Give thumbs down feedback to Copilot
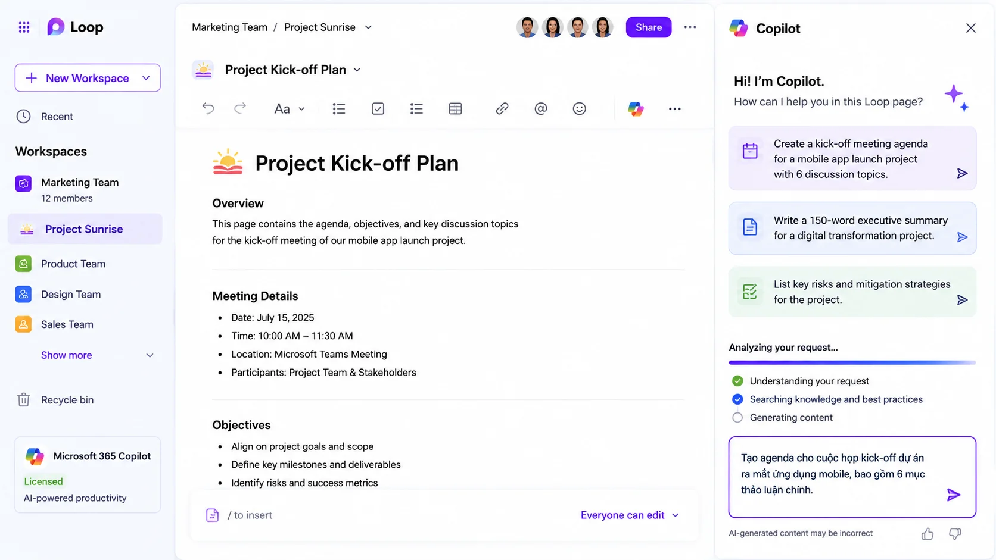The height and width of the screenshot is (560, 996). click(x=955, y=534)
